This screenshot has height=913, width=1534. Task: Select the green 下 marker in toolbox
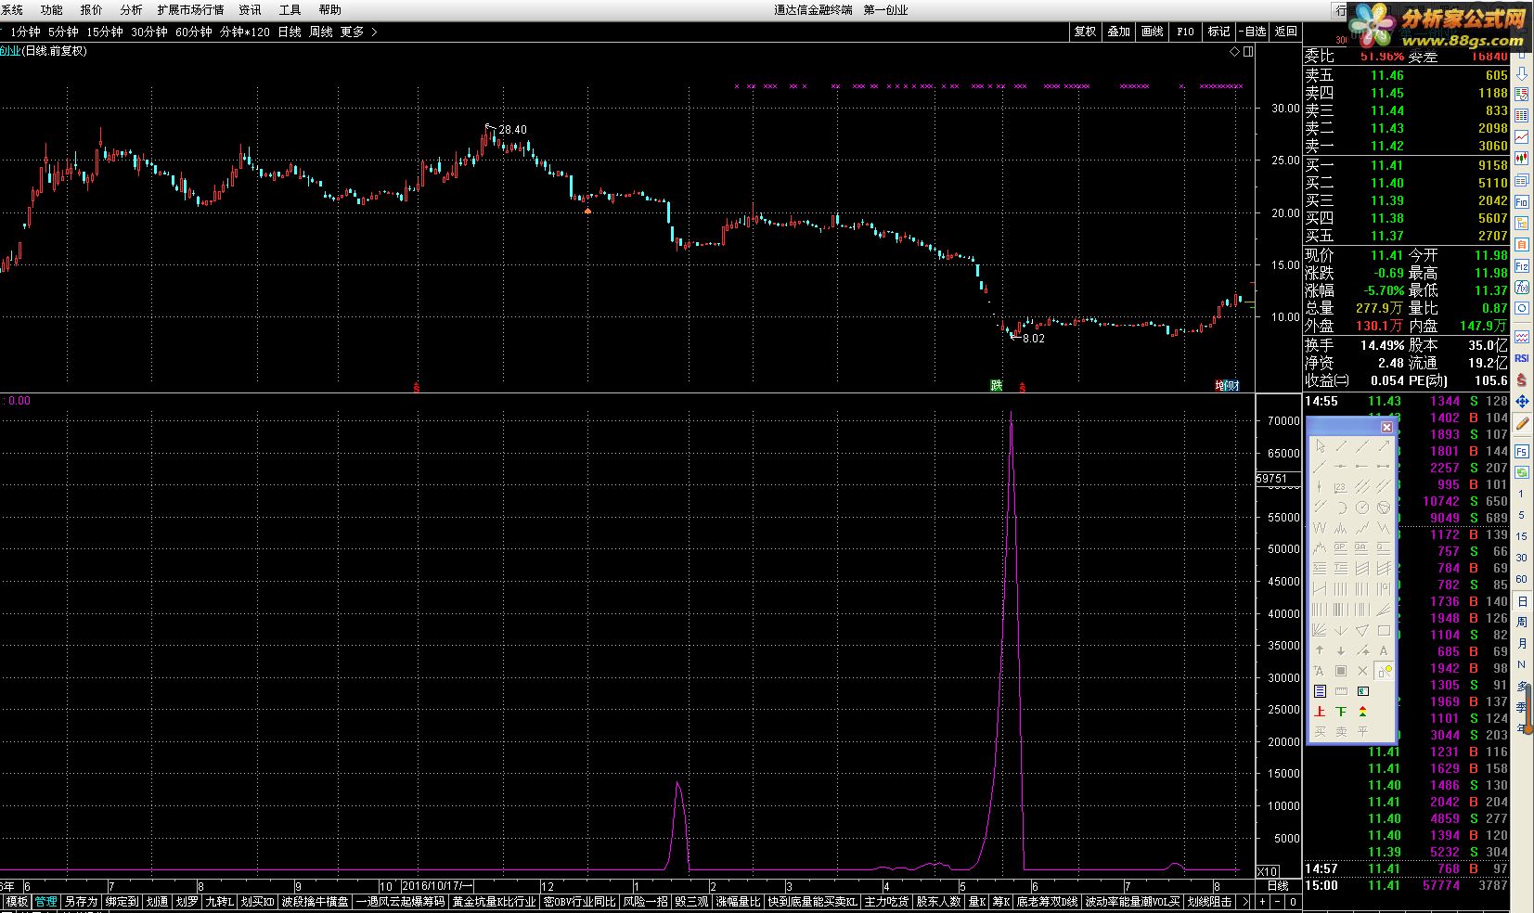point(1341,712)
